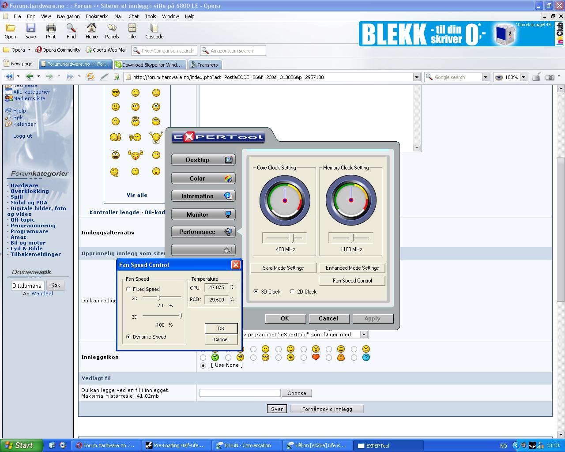
Task: Expand the Back button history arrow
Action: pos(38,77)
